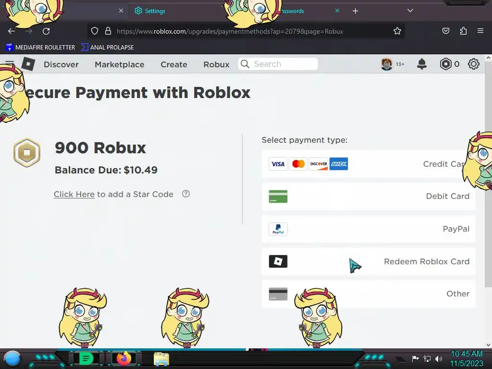Click the gold Robux coin icon
Viewport: 492px width, 369px height.
coord(27,153)
